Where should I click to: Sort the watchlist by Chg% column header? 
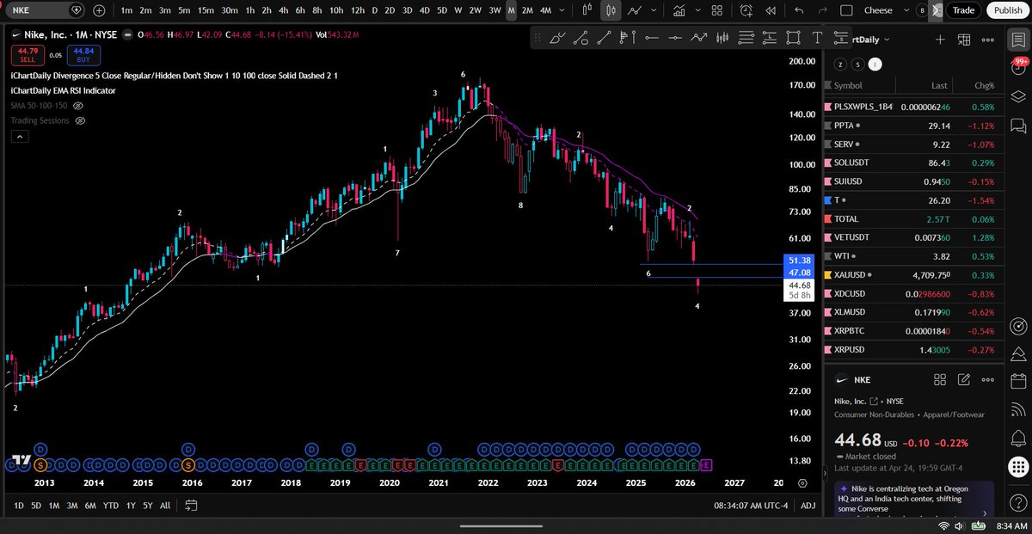tap(984, 86)
